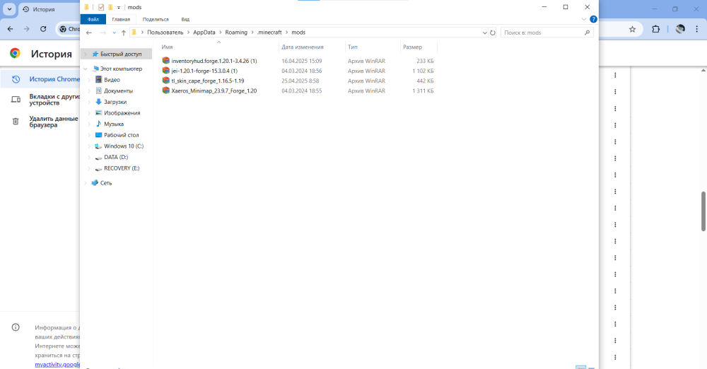The height and width of the screenshot is (369, 707).
Task: Refresh the mods folder view
Action: 492,33
